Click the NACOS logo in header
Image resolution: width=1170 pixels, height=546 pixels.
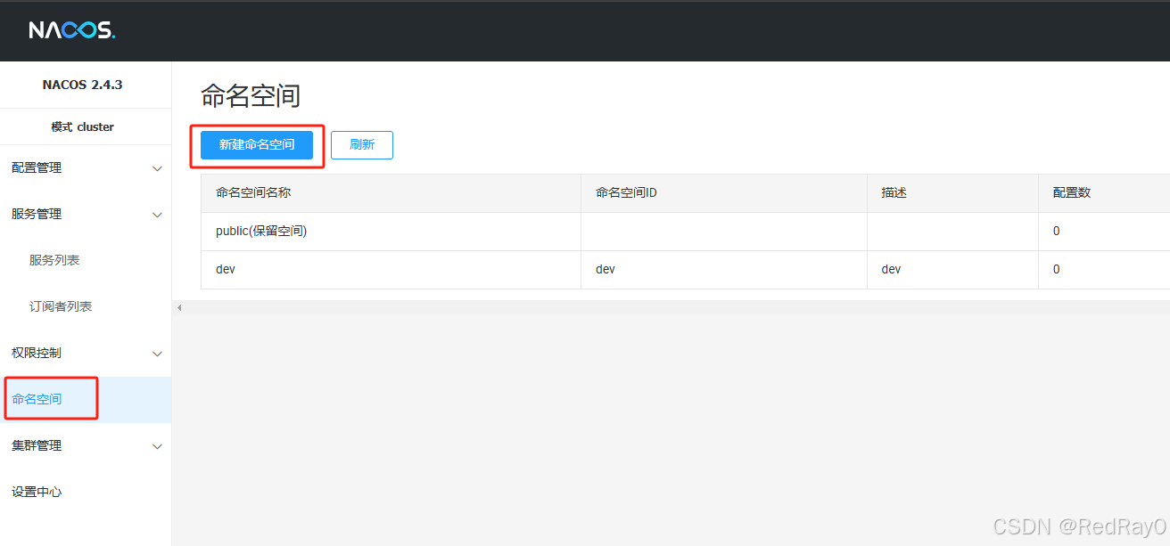click(71, 30)
